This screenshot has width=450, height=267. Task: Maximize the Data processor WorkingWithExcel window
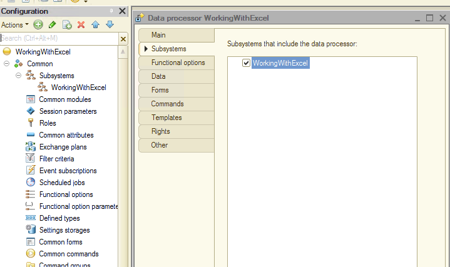(429, 18)
